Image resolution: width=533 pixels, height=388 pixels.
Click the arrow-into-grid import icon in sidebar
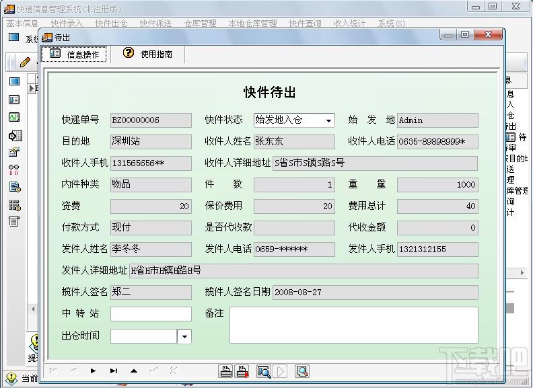[15, 136]
